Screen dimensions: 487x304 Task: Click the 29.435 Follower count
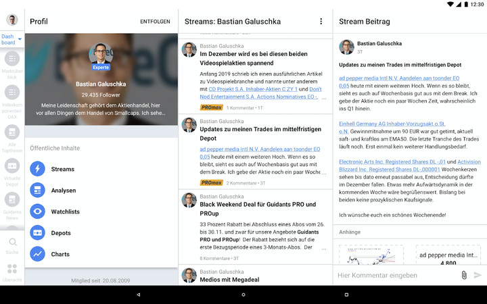tap(101, 95)
